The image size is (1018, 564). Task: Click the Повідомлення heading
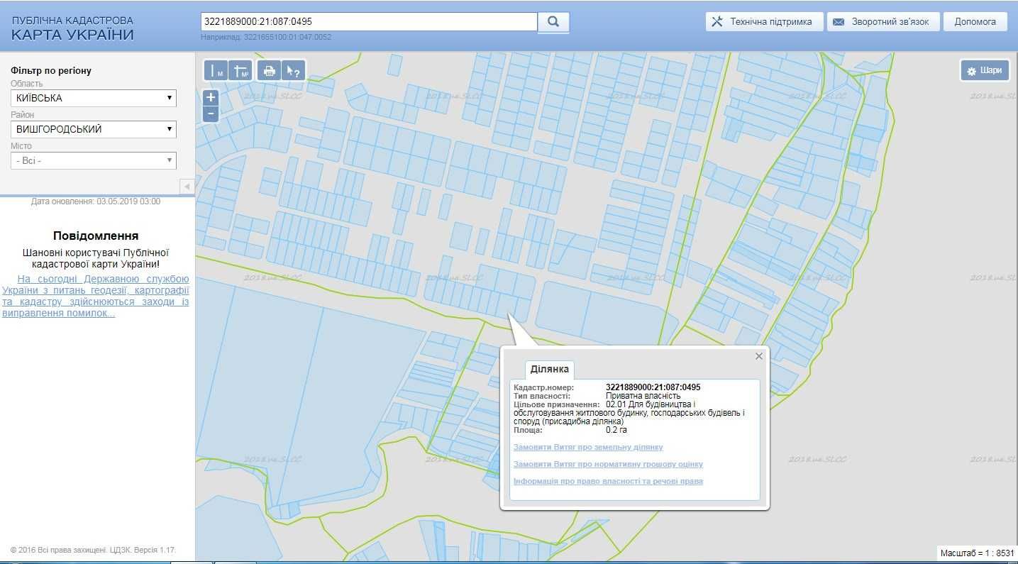click(96, 236)
